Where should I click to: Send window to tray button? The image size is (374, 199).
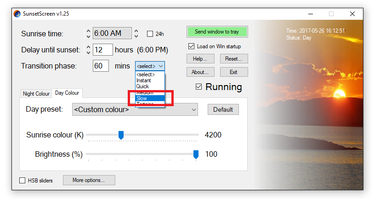[x=217, y=32]
